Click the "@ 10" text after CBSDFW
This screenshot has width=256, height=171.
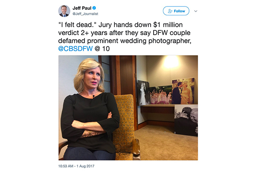[x=102, y=49]
